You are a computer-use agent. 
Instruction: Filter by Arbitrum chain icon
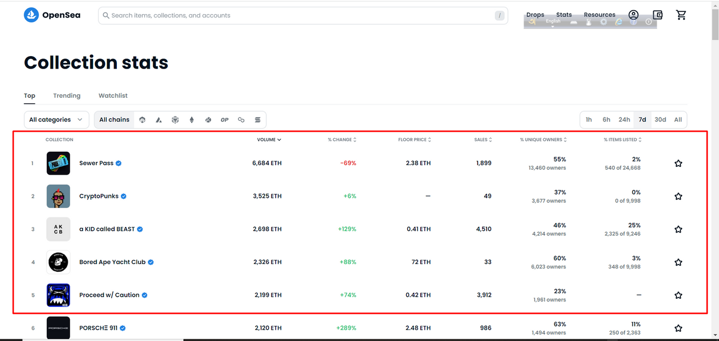click(142, 120)
